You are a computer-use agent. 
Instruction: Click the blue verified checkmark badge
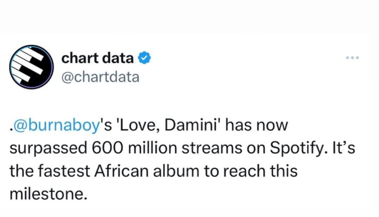[144, 59]
